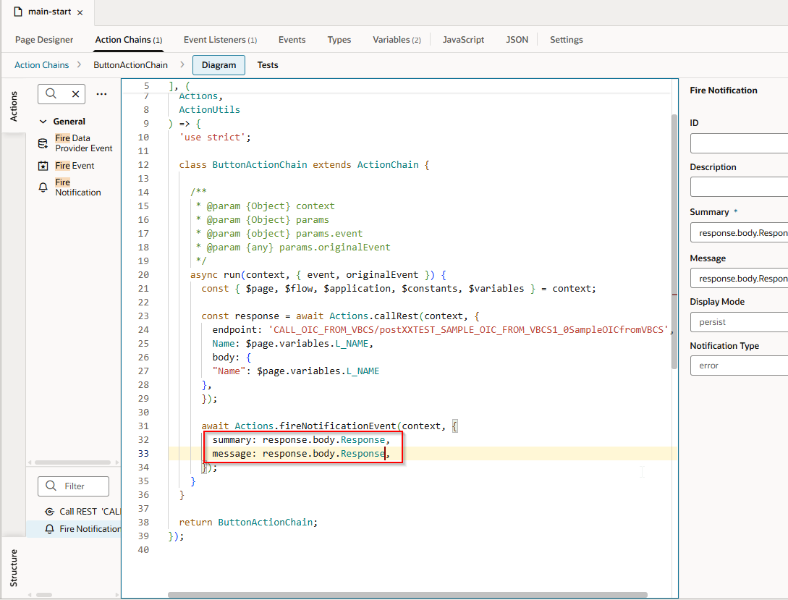Pick the Fire Notification bell icon in palette
The width and height of the screenshot is (788, 600).
click(x=43, y=187)
